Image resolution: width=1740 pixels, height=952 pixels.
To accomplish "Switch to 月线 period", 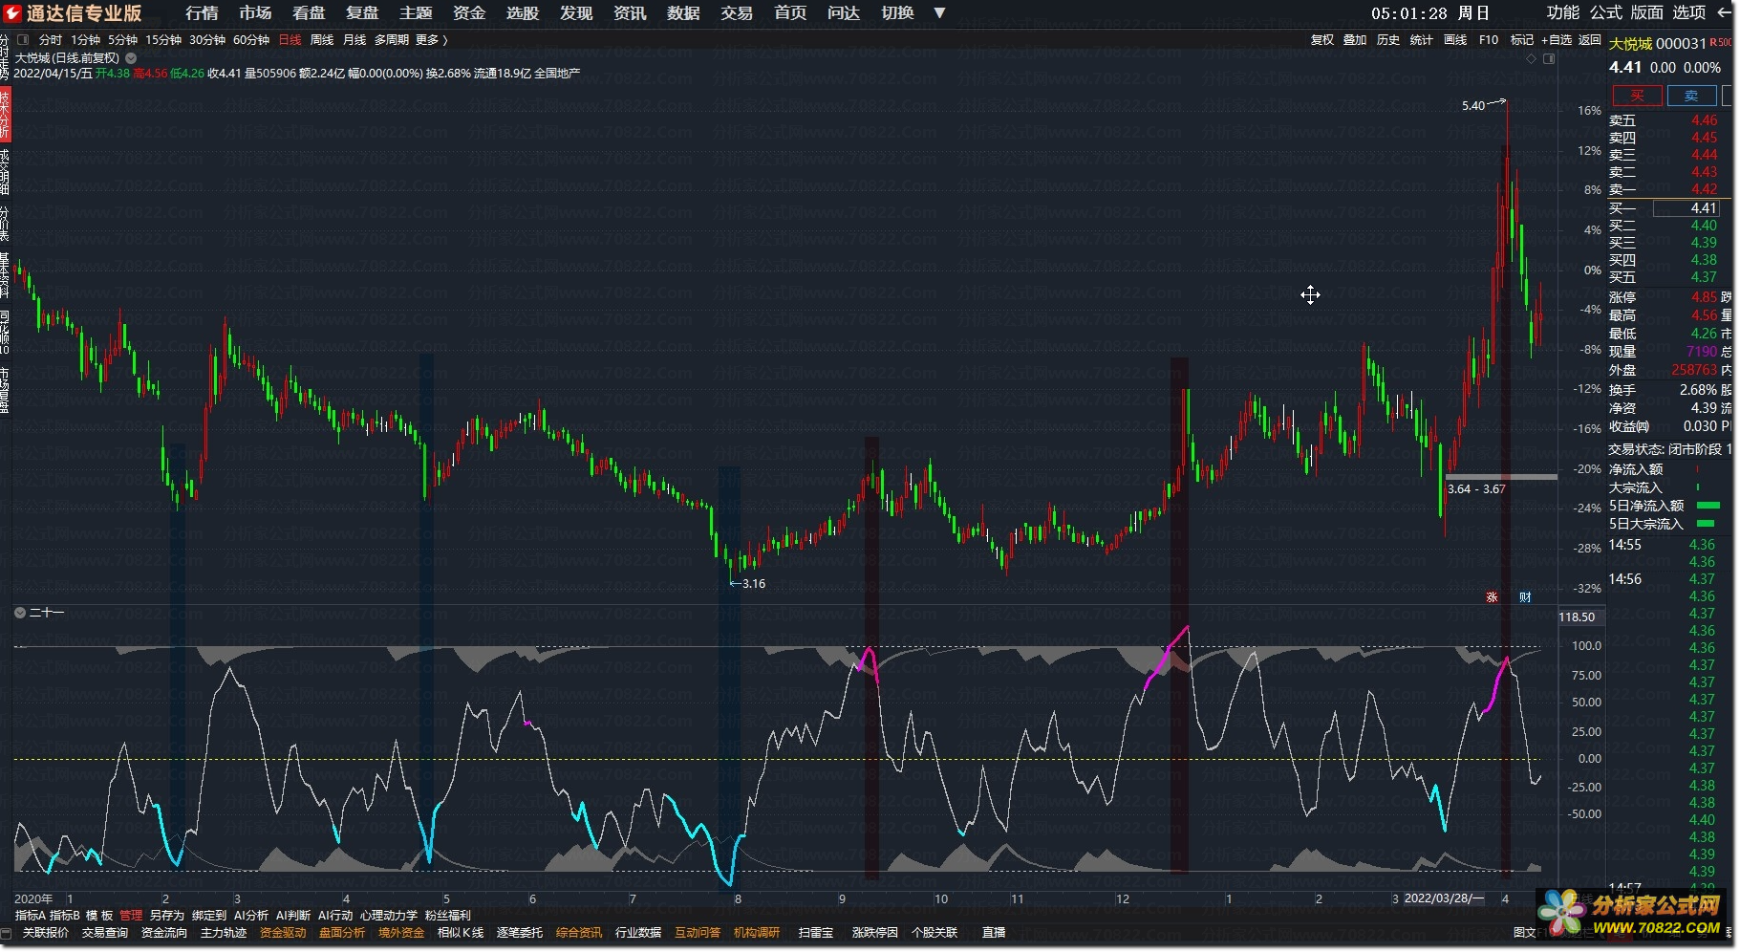I will coord(354,40).
